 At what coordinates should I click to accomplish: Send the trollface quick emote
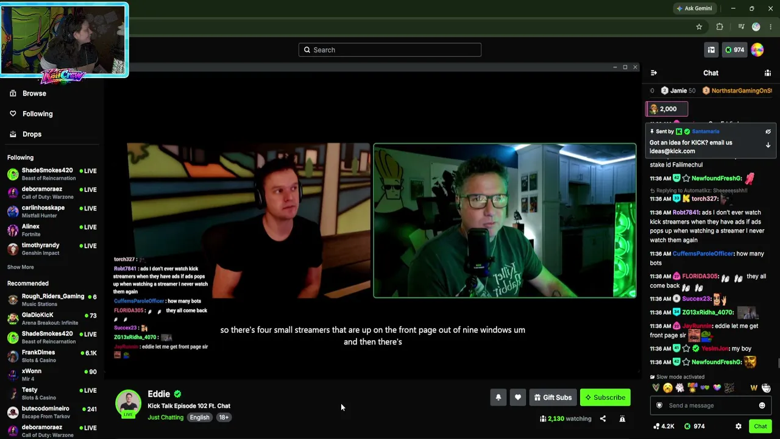coord(766,388)
